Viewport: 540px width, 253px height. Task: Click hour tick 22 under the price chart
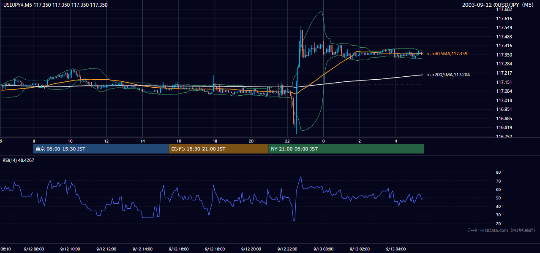coord(288,141)
